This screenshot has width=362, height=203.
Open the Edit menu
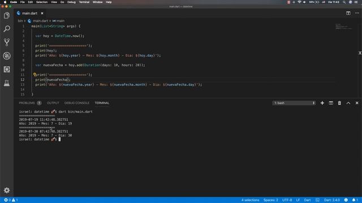30,2
